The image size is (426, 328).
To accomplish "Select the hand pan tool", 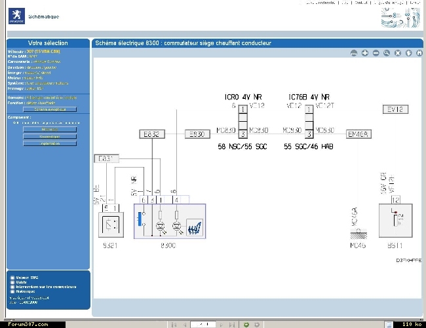I will (408, 53).
